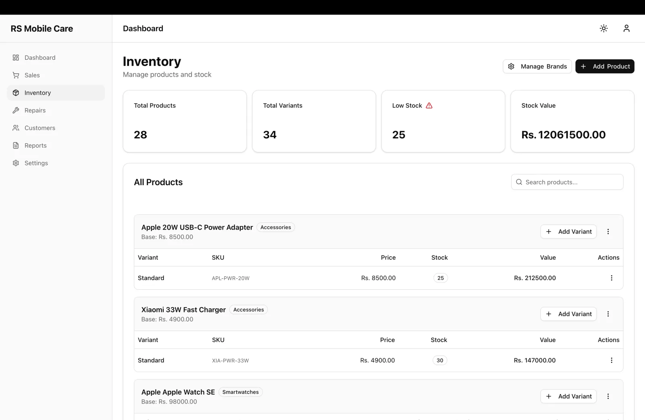Viewport: 645px width, 420px height.
Task: Click the Reports document icon
Action: click(x=16, y=145)
